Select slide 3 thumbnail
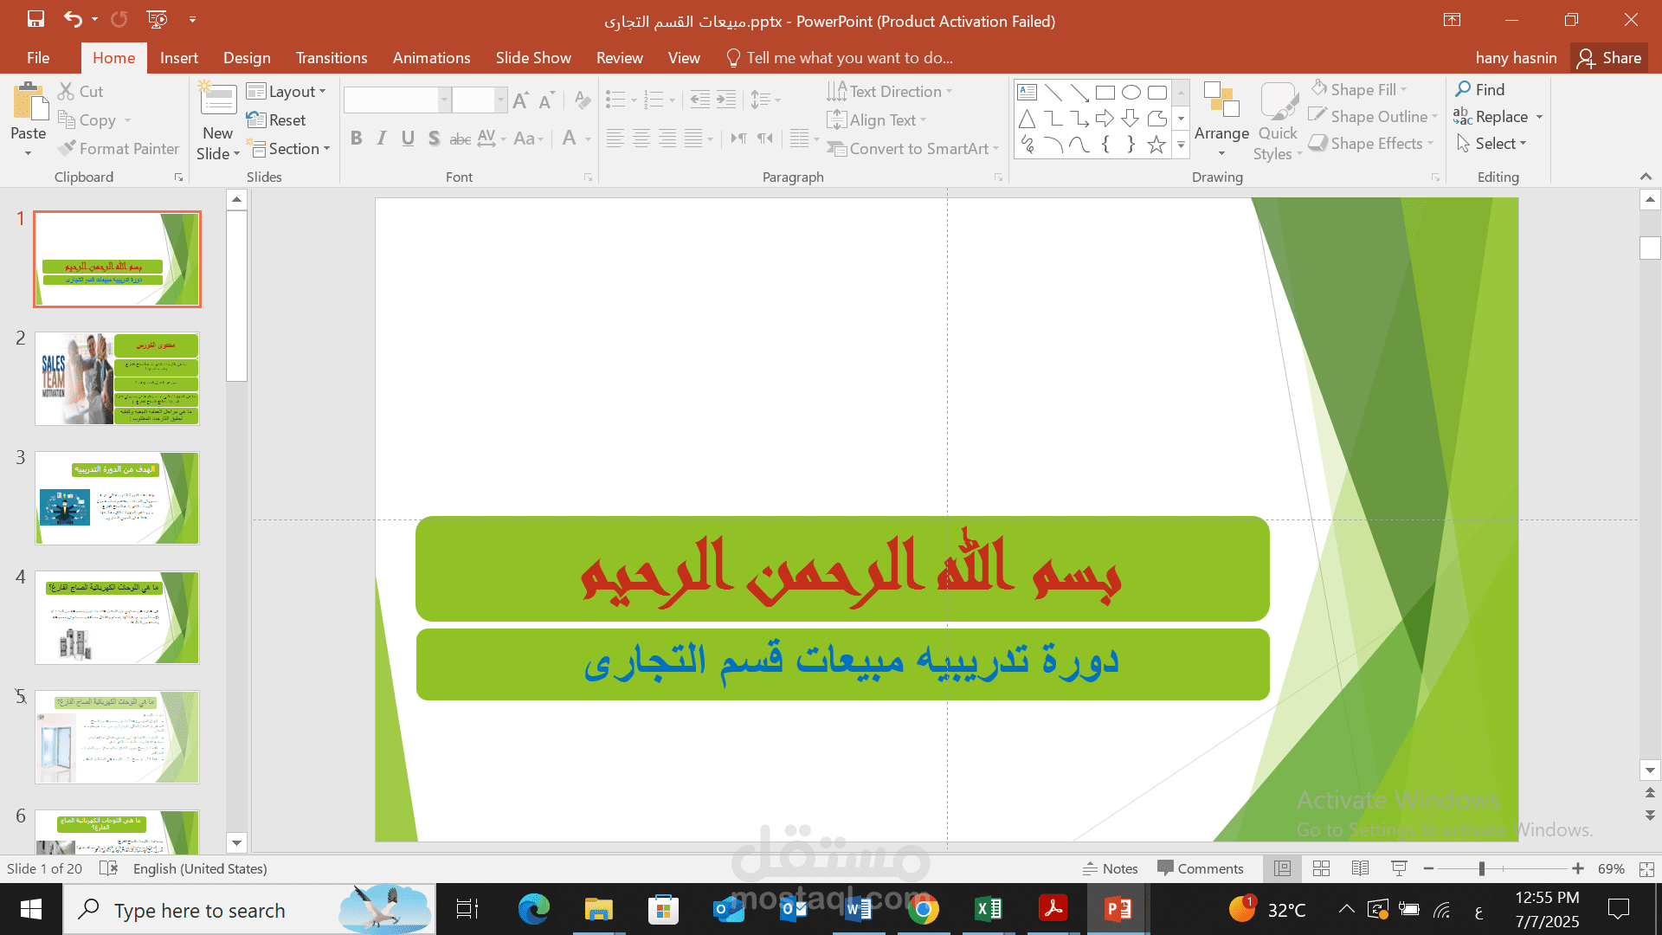Image resolution: width=1662 pixels, height=935 pixels. pos(117,498)
